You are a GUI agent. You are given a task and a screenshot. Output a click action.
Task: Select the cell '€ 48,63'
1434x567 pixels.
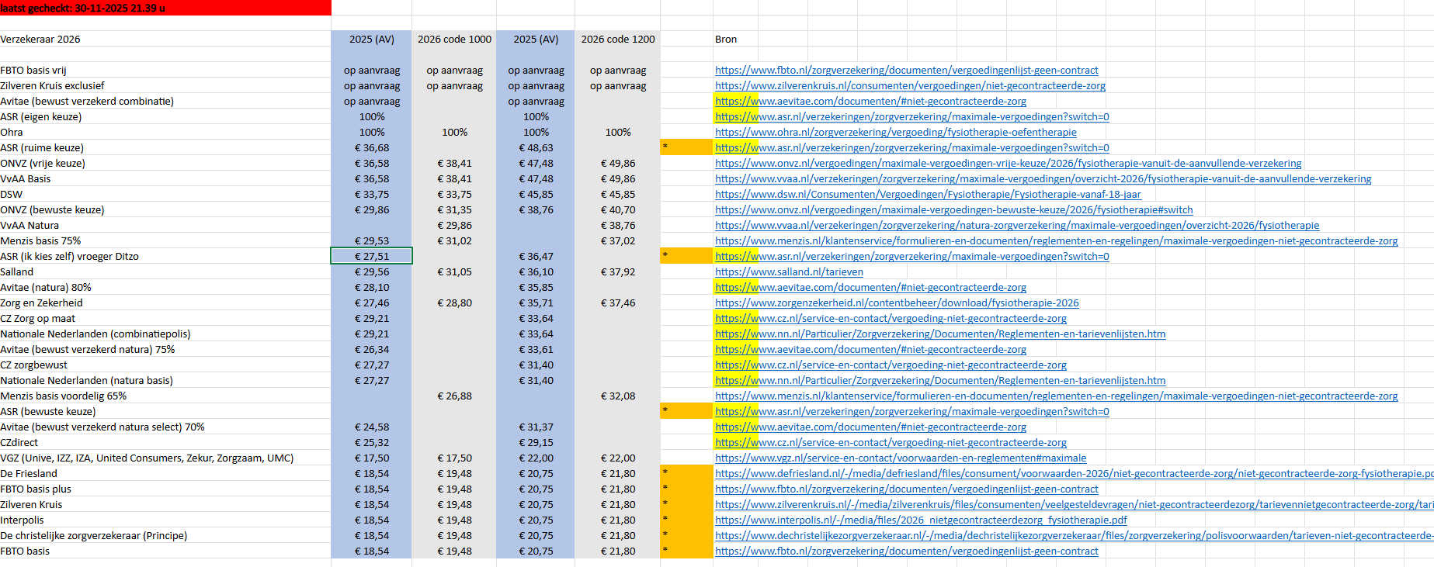pyautogui.click(x=536, y=148)
